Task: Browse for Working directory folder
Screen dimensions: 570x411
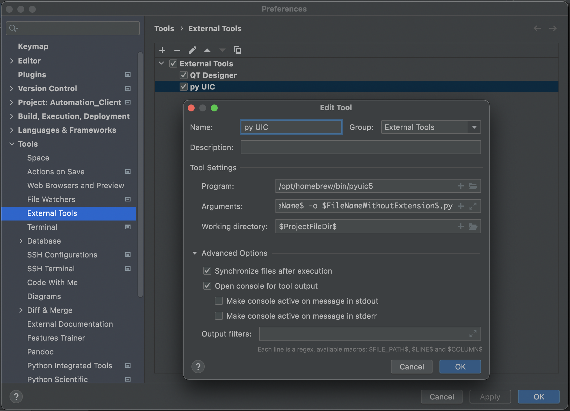Action: coord(473,226)
